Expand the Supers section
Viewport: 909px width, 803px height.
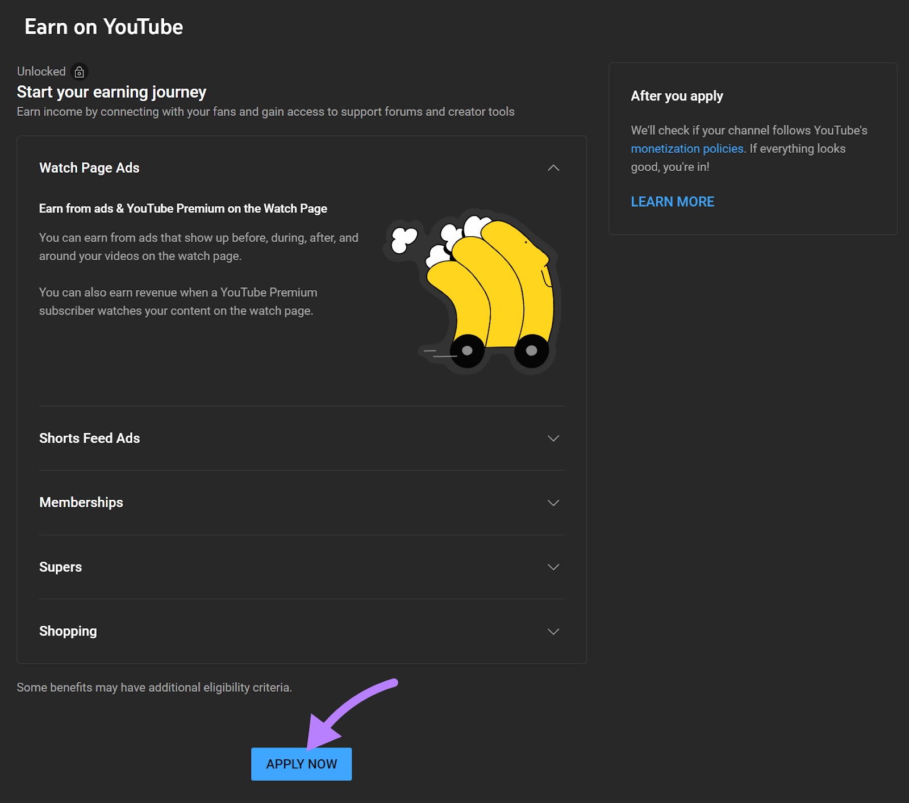[x=553, y=567]
